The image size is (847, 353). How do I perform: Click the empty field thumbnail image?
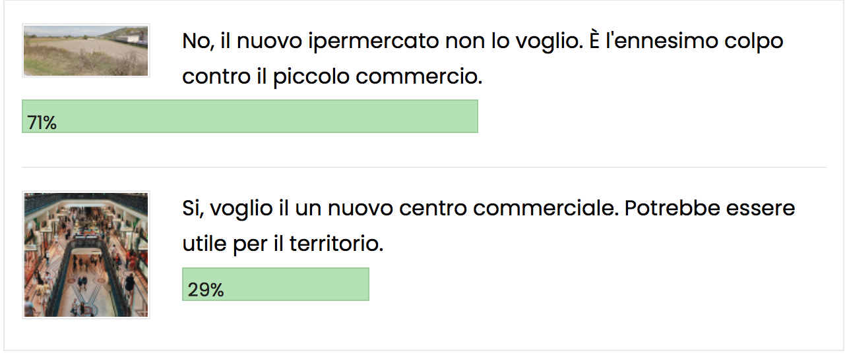pyautogui.click(x=86, y=51)
